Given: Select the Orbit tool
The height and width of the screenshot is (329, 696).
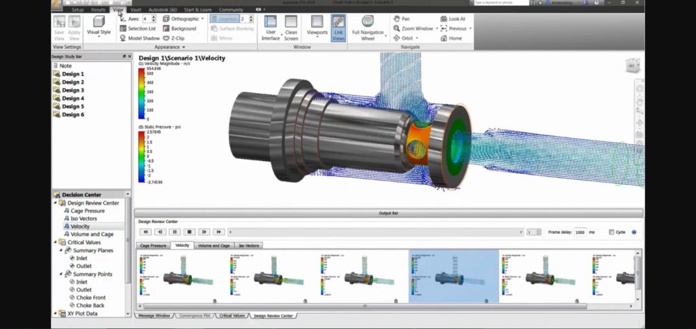Looking at the screenshot, I should (403, 38).
